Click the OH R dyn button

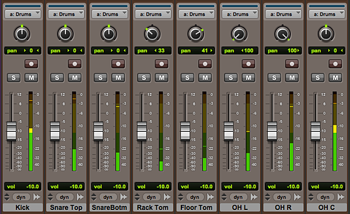pos(281,197)
